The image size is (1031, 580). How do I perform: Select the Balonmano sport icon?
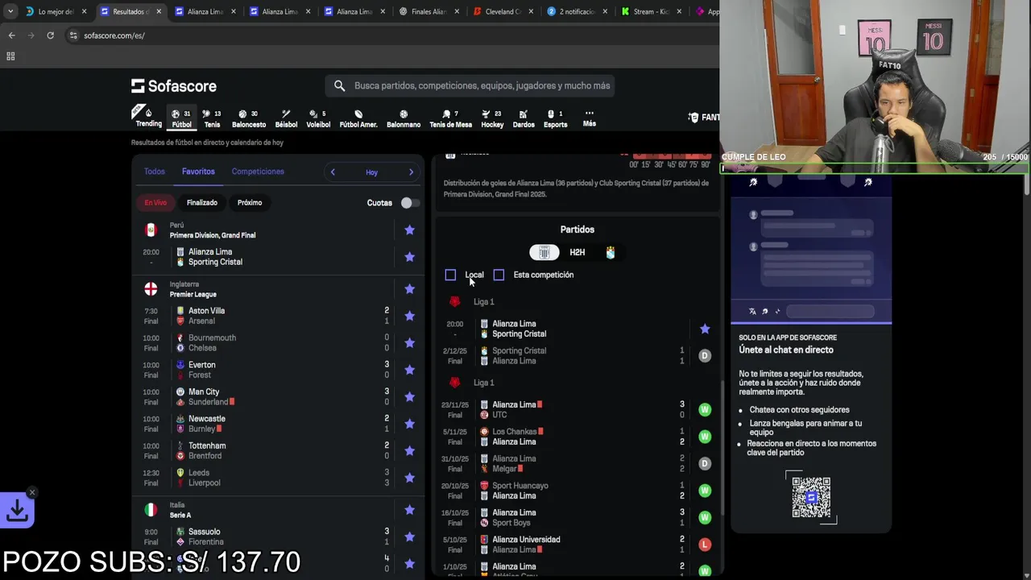click(404, 118)
